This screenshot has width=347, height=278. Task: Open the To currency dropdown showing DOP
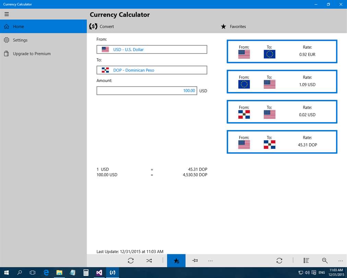click(x=152, y=70)
